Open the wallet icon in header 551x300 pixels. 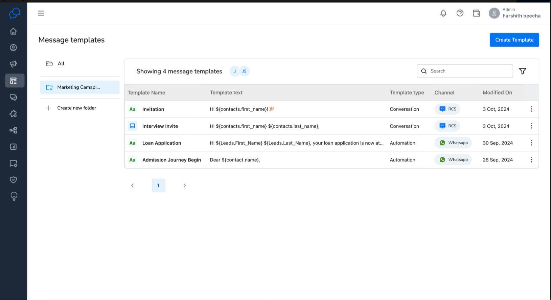pos(476,13)
